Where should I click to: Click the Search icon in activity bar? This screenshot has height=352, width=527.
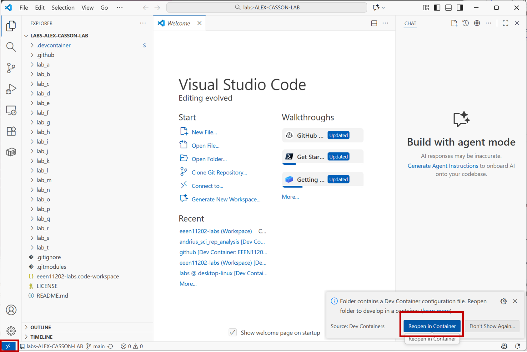tap(11, 47)
